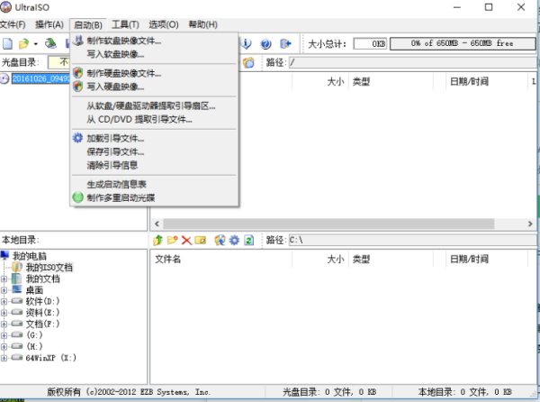Click the local 路径 field showing C:\
Viewport: 540px width, 402px height.
(x=412, y=240)
